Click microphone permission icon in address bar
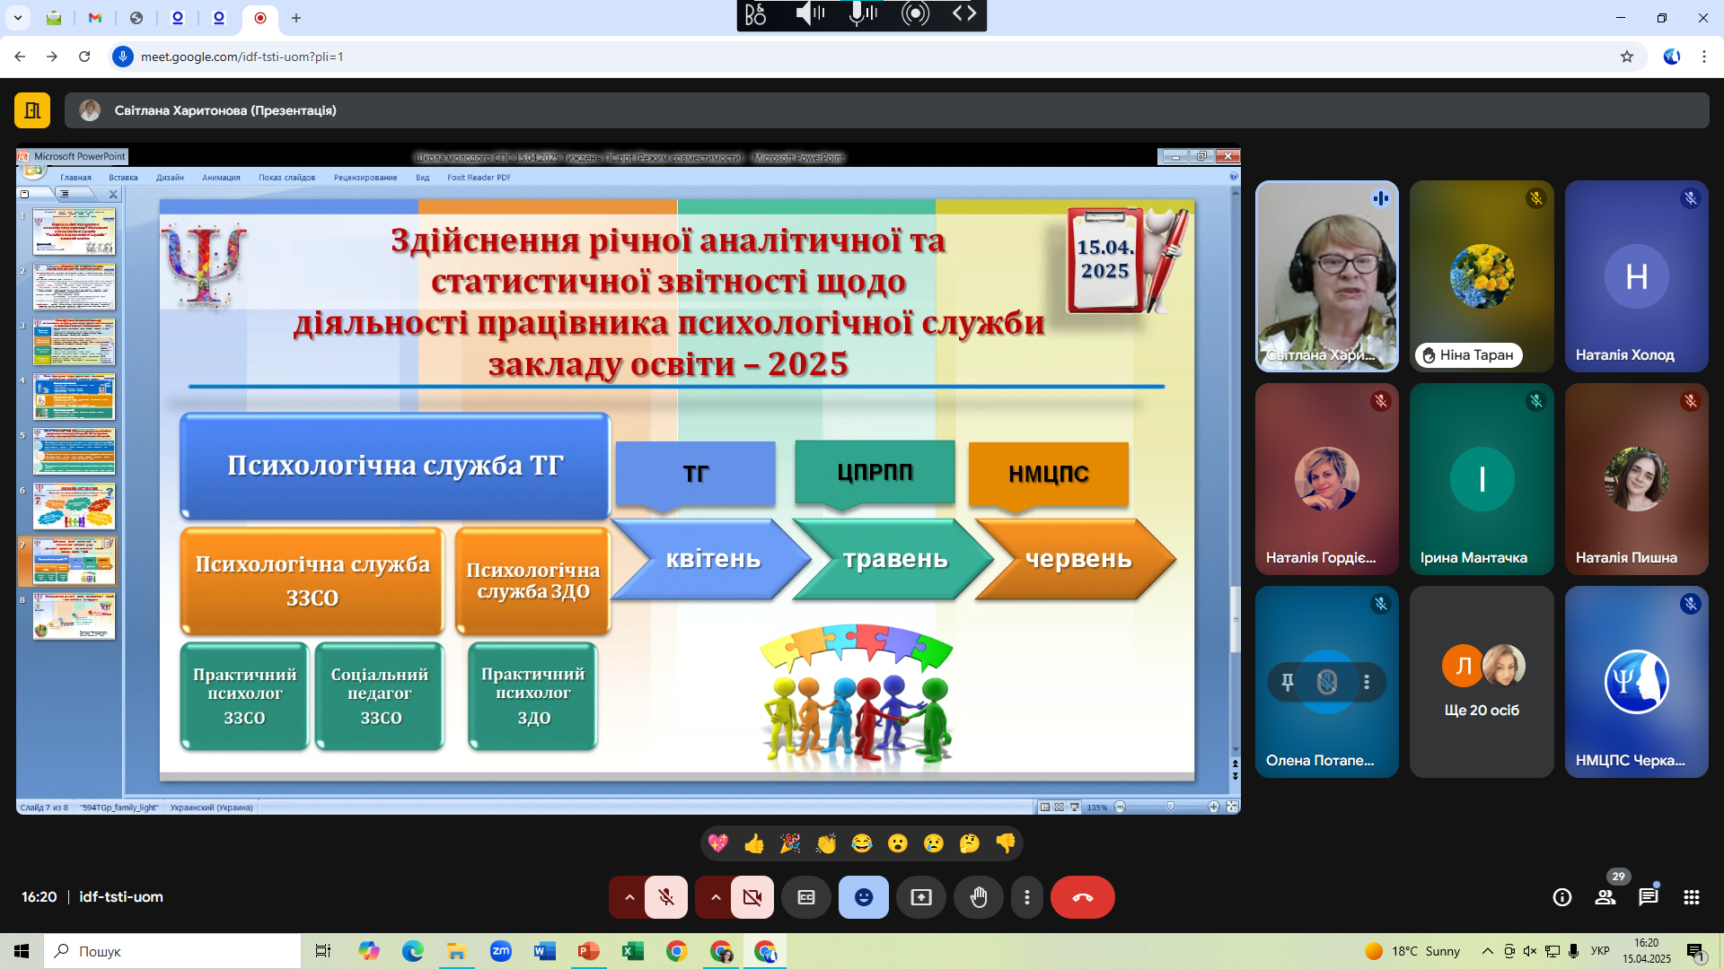The image size is (1724, 969). [123, 57]
